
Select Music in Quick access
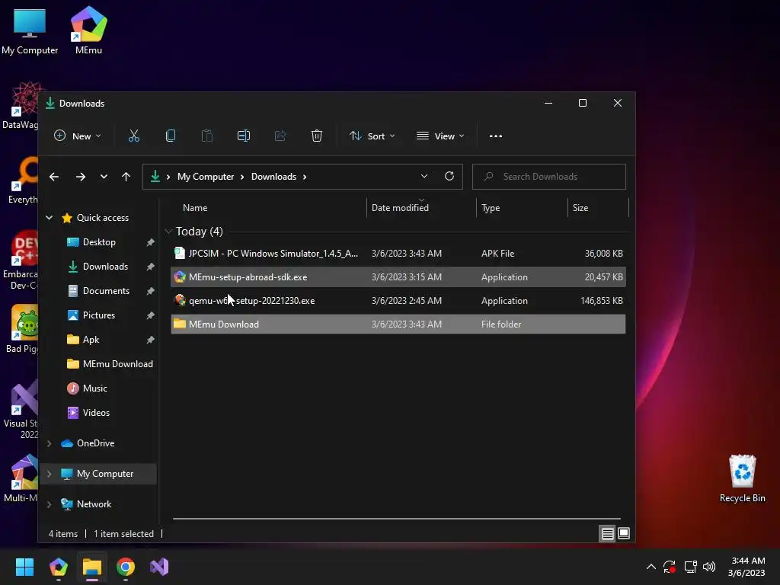click(94, 388)
